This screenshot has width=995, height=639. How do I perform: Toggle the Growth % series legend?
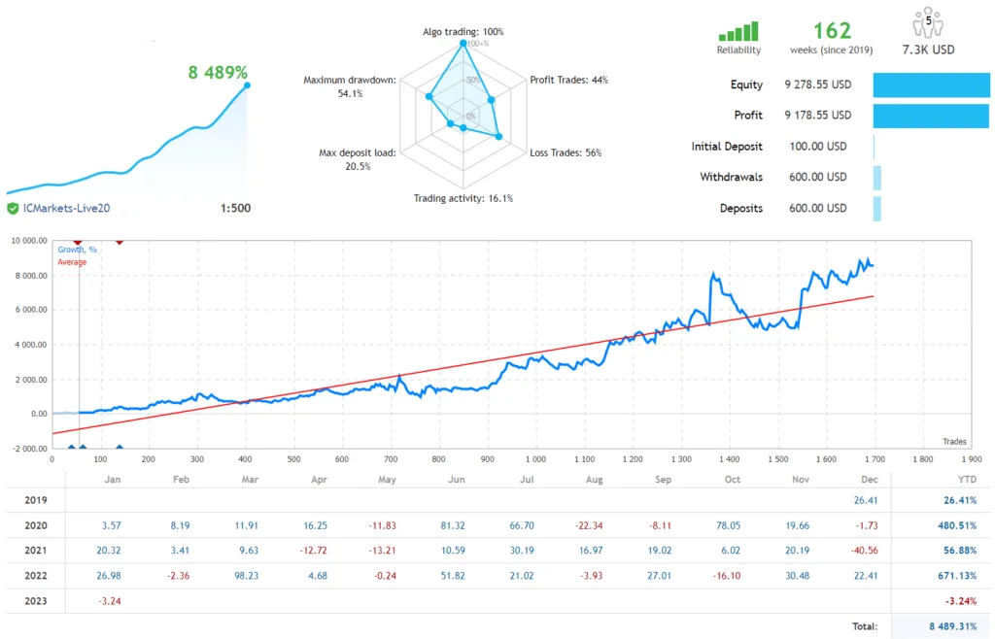76,249
